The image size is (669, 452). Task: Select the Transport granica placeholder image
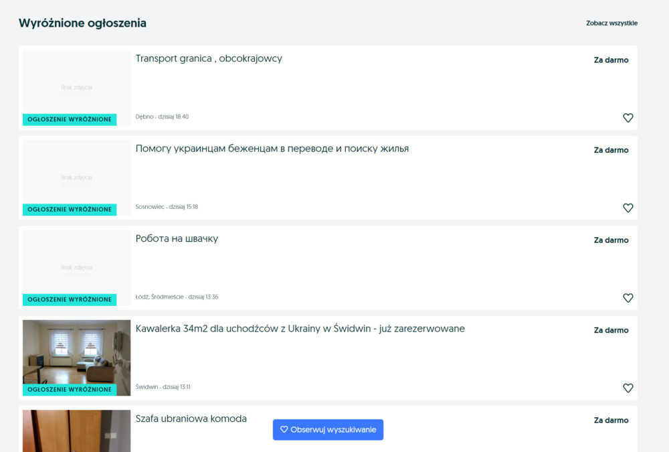click(77, 88)
